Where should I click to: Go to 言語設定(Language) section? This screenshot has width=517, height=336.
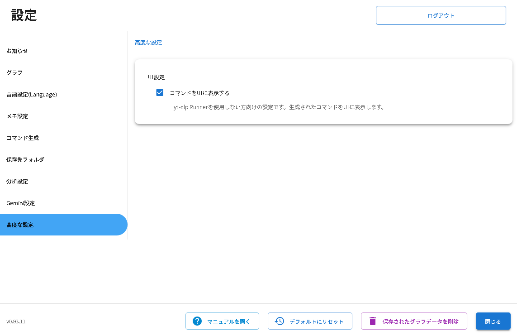tap(64, 94)
